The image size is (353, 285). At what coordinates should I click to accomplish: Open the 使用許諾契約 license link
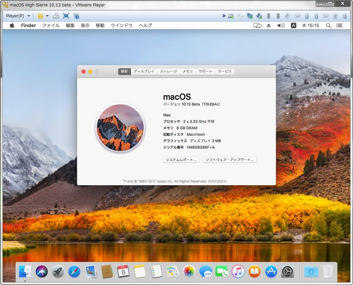click(x=217, y=182)
